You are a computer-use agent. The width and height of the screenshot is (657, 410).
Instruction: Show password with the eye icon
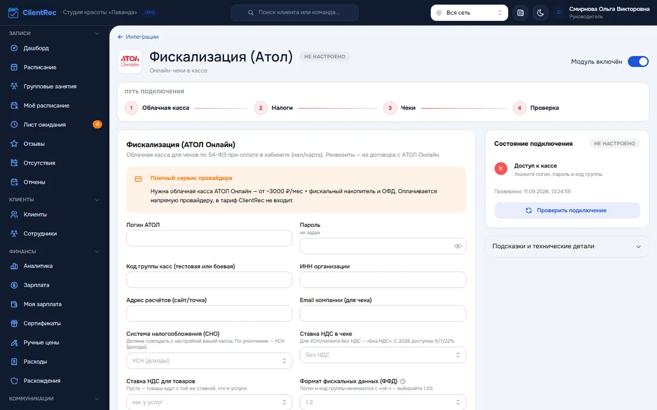tap(458, 247)
